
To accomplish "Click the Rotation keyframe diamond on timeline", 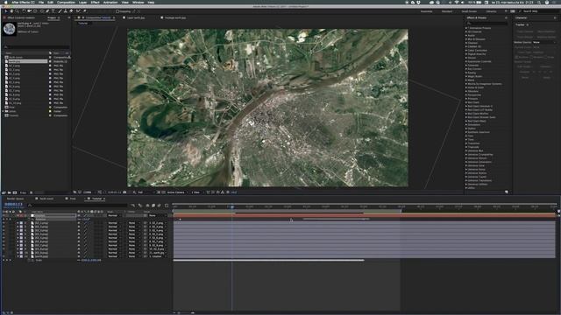I will 180,220.
